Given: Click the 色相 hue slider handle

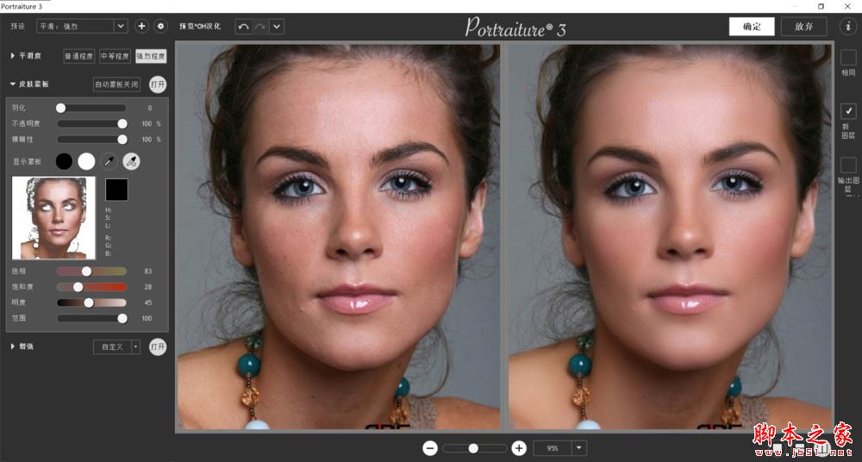Looking at the screenshot, I should coord(86,272).
